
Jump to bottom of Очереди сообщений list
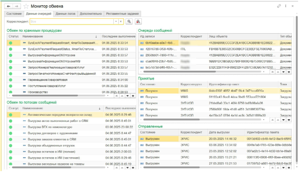[289, 72]
